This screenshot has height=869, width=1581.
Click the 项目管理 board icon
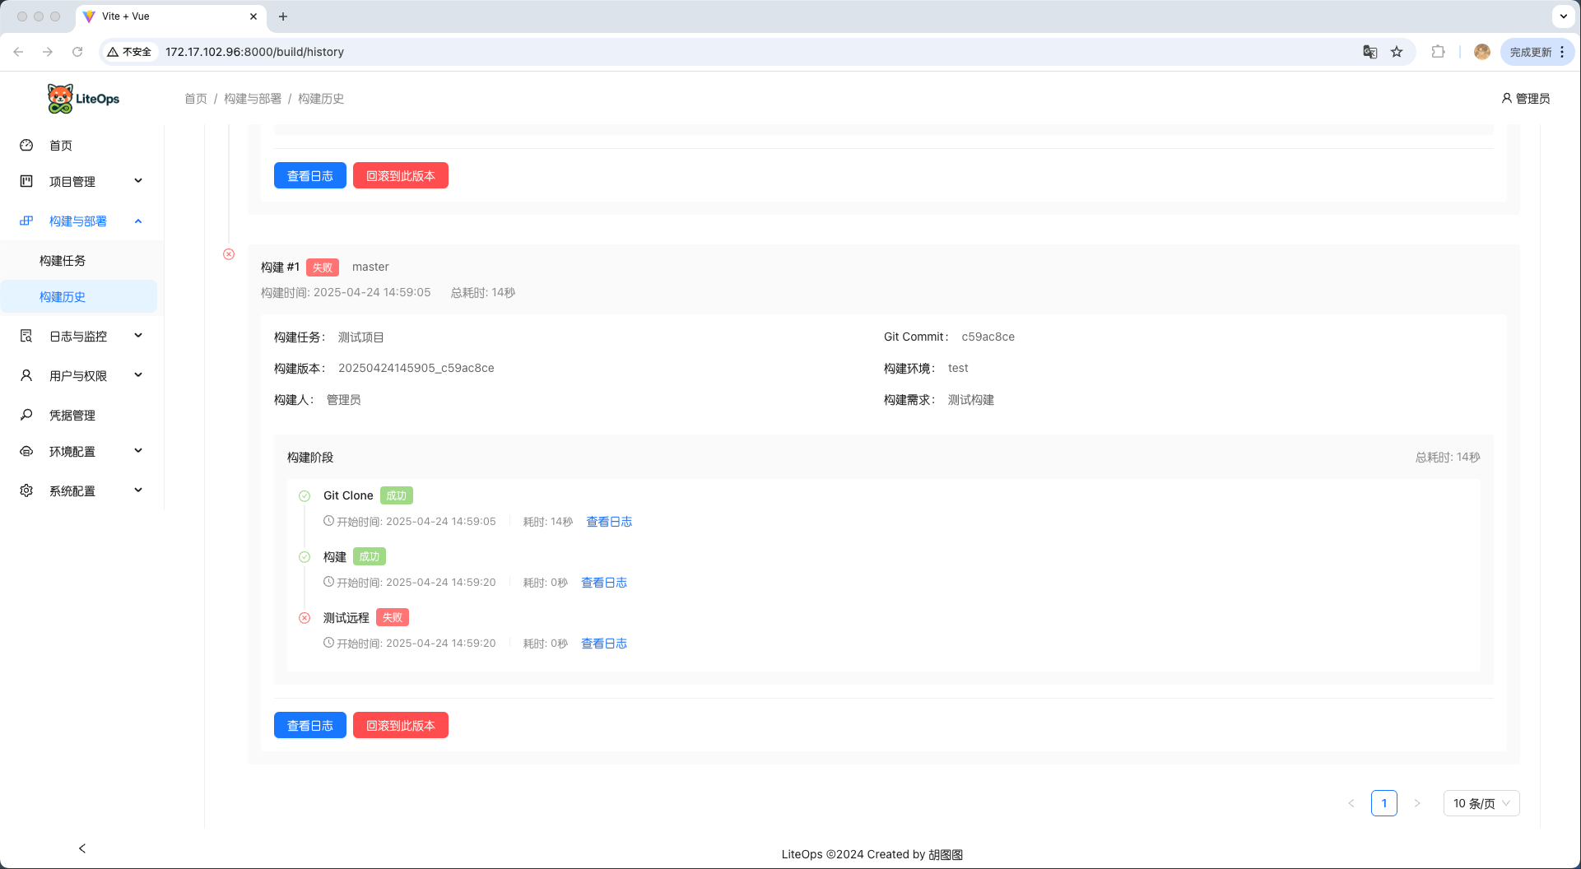pyautogui.click(x=26, y=181)
